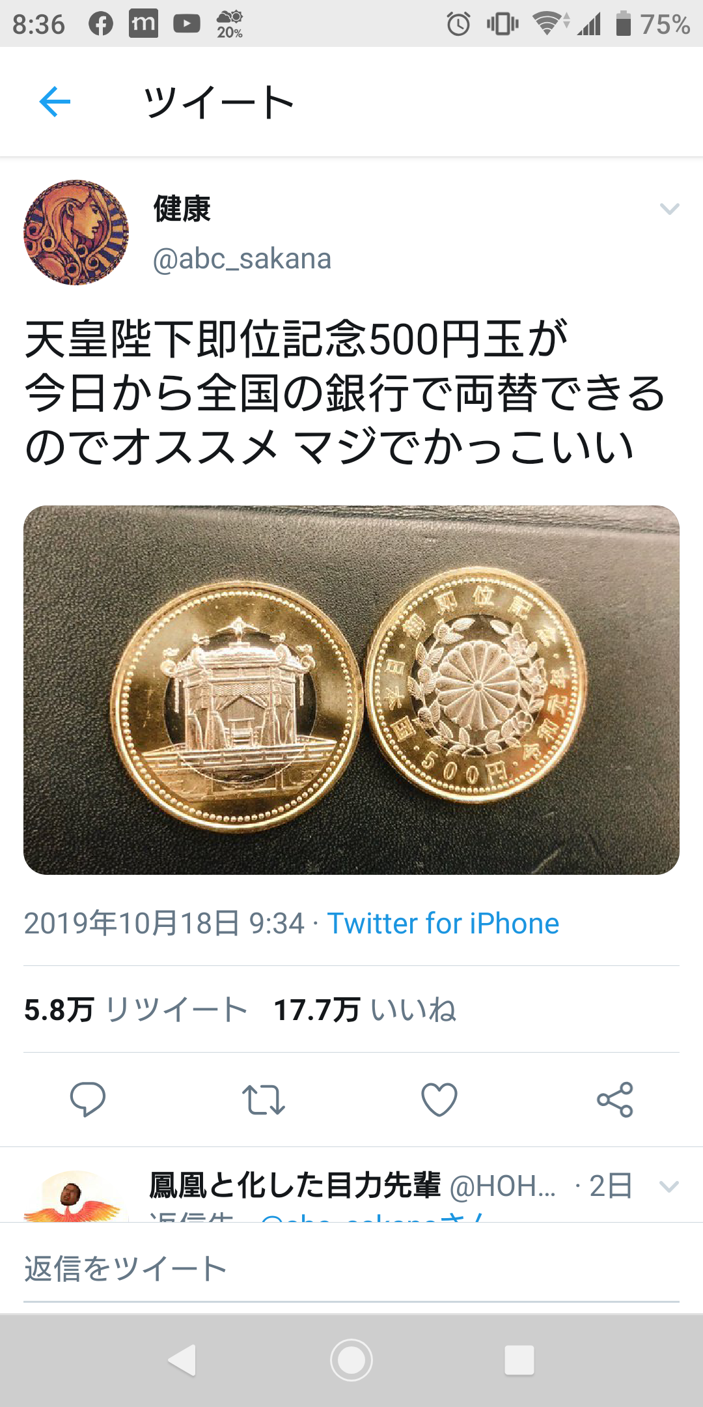Open options chevron on 鳳凰 reply
The width and height of the screenshot is (703, 1407).
[670, 1186]
